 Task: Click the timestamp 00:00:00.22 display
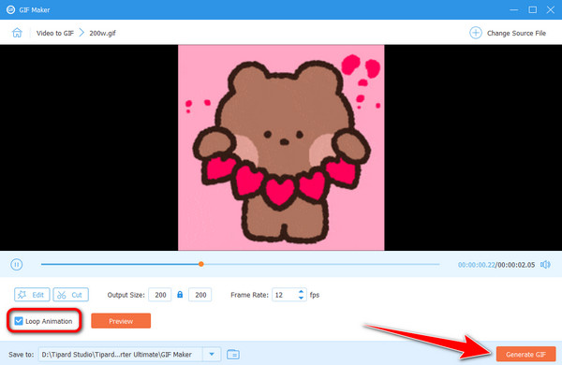[477, 265]
